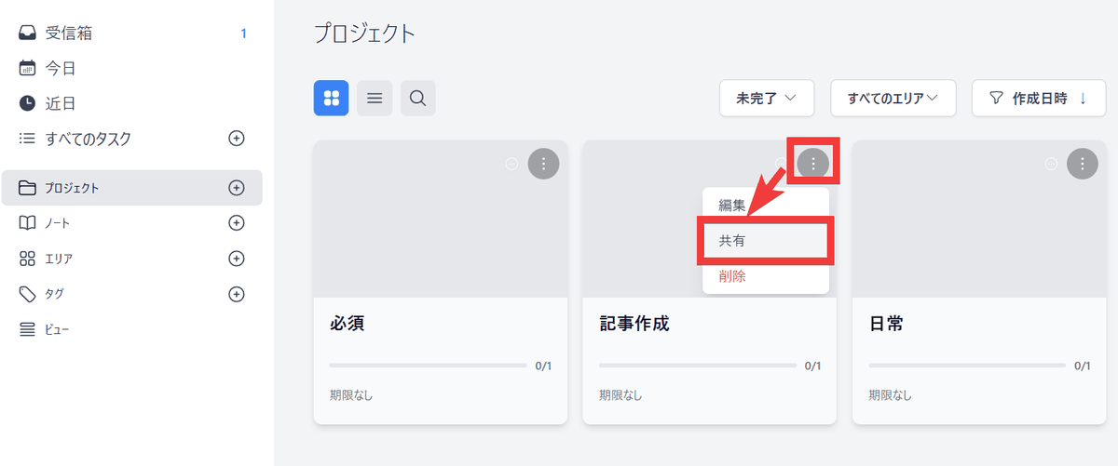The width and height of the screenshot is (1118, 466).
Task: Add new area via エリア plus icon
Action: point(237,259)
